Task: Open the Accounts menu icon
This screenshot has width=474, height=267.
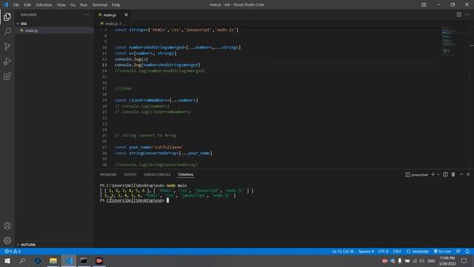Action: 7,225
